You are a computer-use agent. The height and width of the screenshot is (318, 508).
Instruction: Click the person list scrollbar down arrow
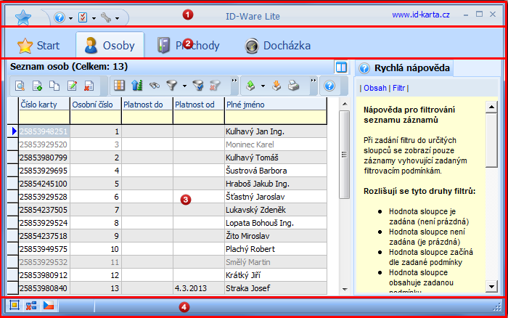click(345, 289)
